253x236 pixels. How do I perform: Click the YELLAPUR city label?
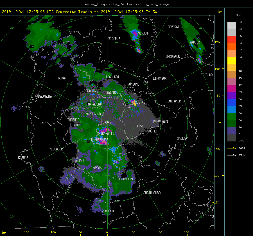pyautogui.click(x=56, y=149)
